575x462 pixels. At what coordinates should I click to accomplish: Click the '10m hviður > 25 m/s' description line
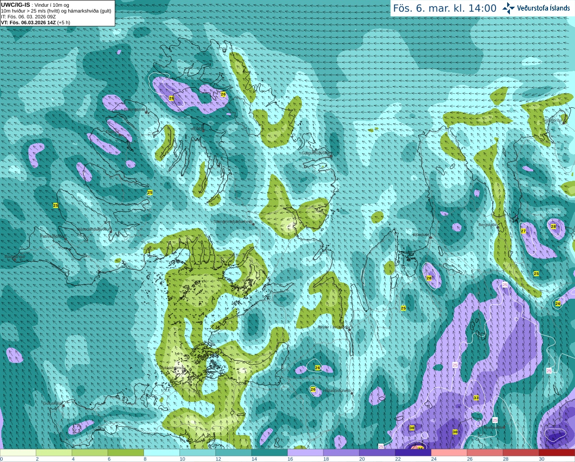click(x=56, y=11)
